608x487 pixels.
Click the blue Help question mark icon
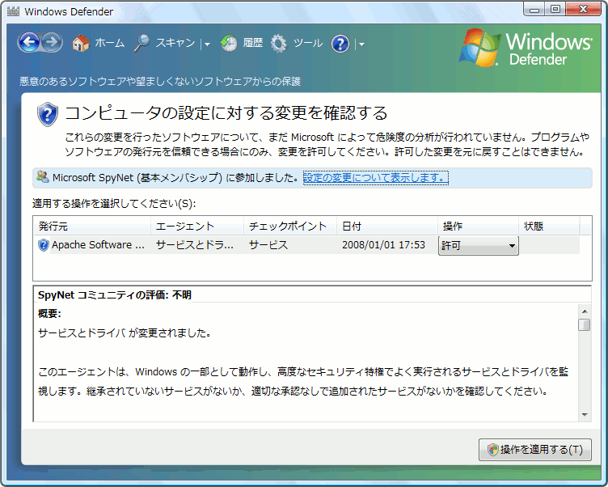(340, 44)
